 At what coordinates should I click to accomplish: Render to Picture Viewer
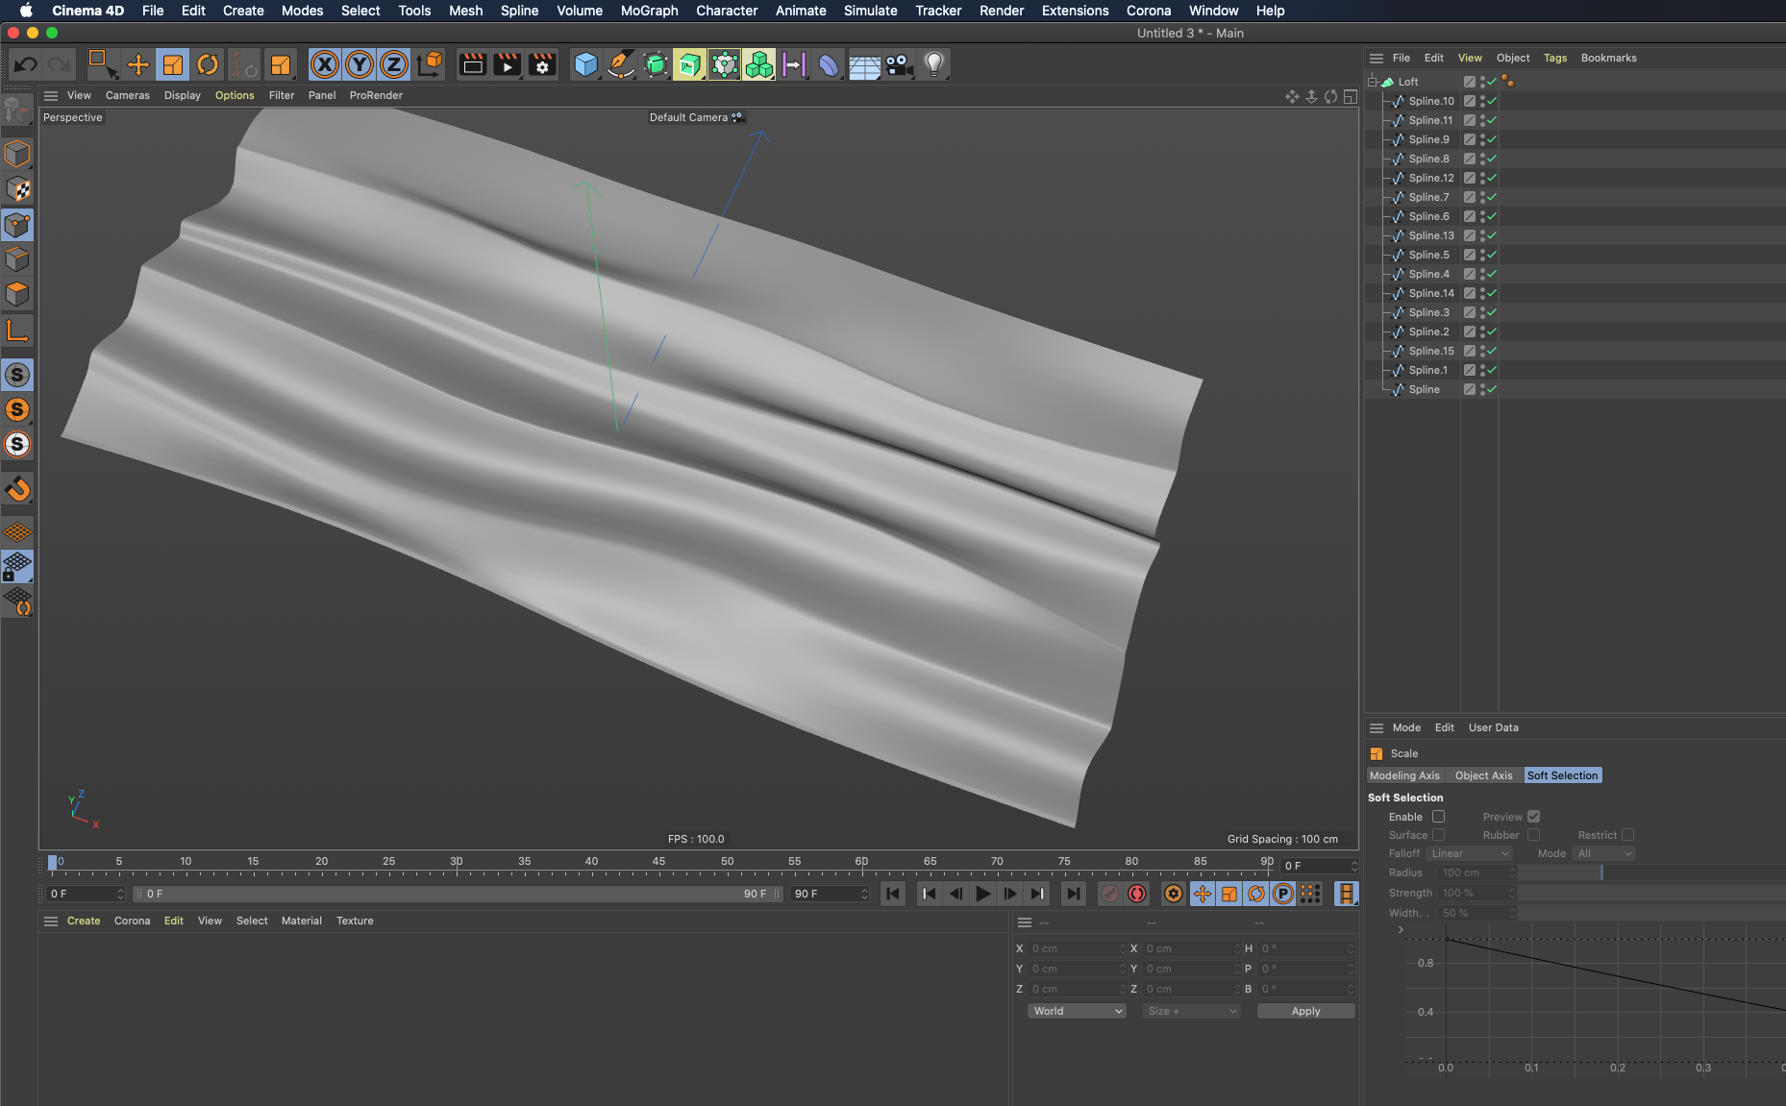[508, 64]
